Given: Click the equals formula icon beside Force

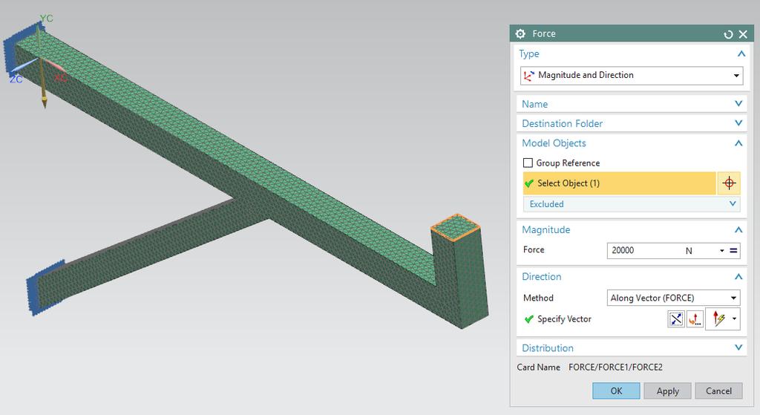Looking at the screenshot, I should click(733, 251).
